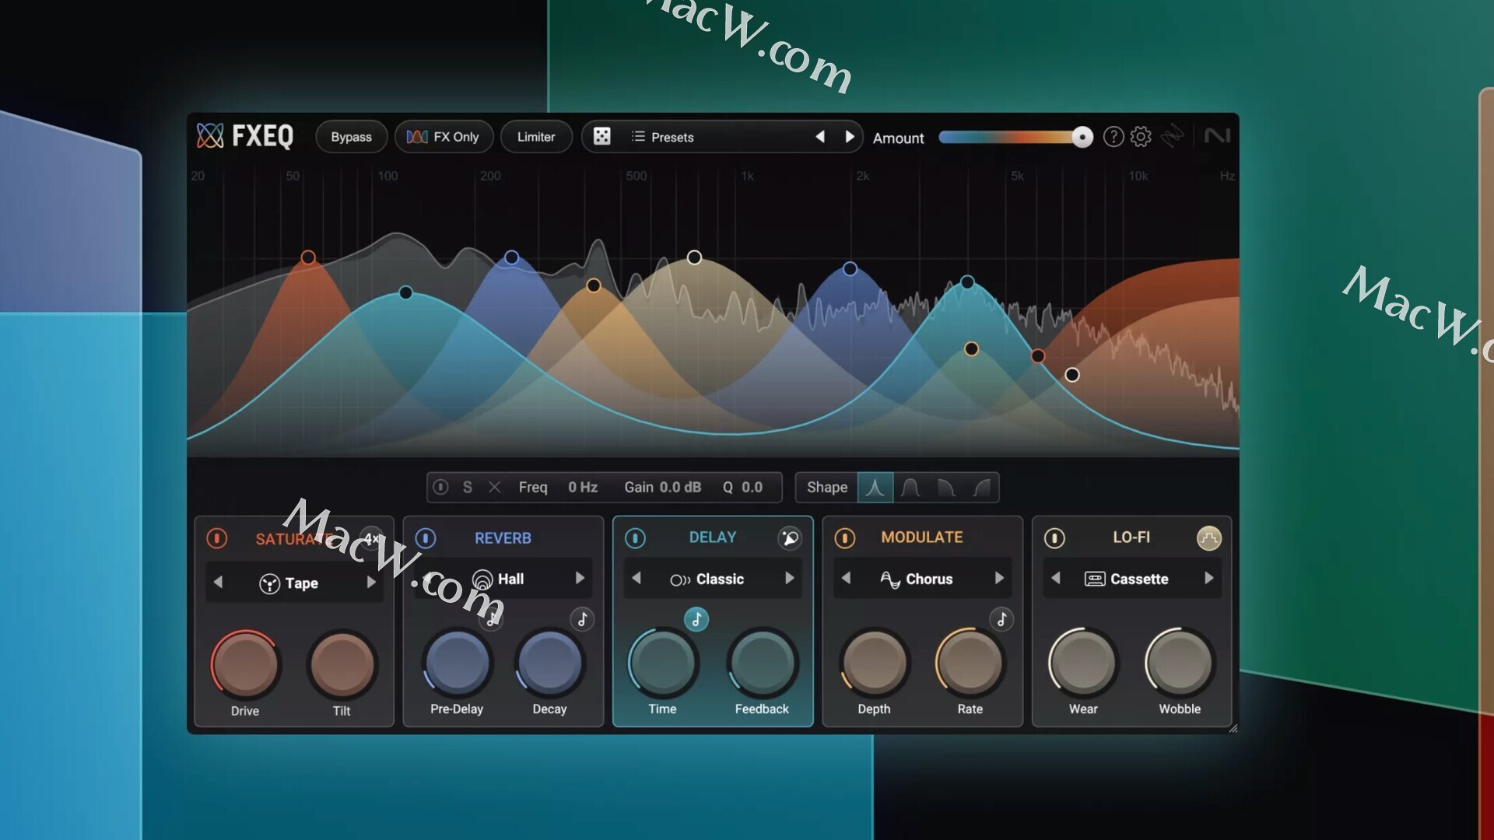Screen dimensions: 1494x840
Task: Click the Cassette lo-fi type icon
Action: [1095, 579]
